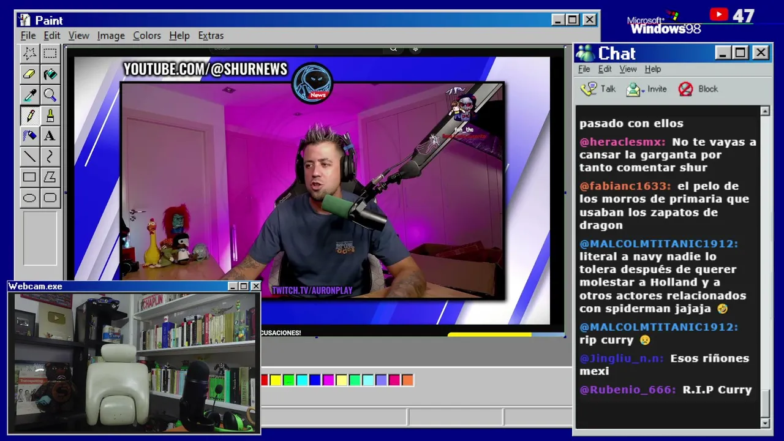
Task: Open the Help menu in Paint
Action: (x=179, y=36)
